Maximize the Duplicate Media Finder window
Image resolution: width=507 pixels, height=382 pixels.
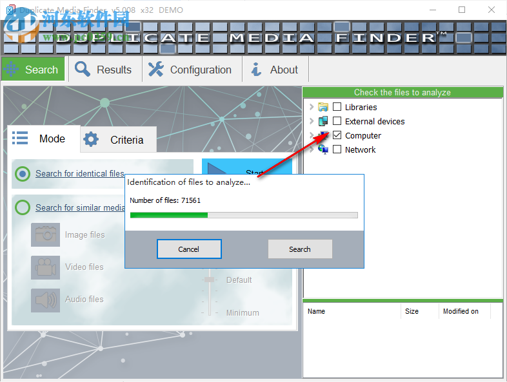(x=462, y=10)
